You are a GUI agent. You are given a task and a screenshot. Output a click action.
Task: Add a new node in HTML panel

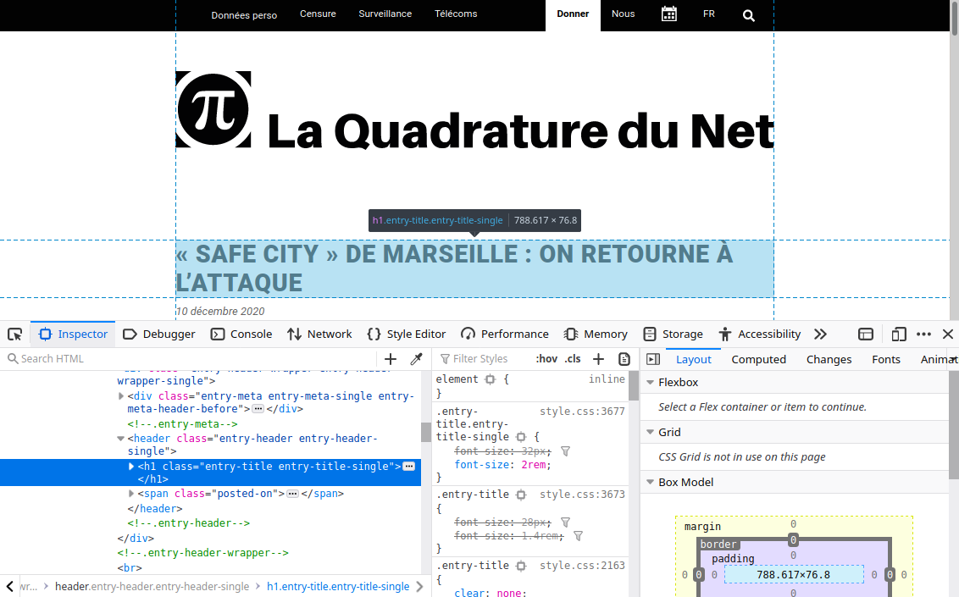pos(391,359)
